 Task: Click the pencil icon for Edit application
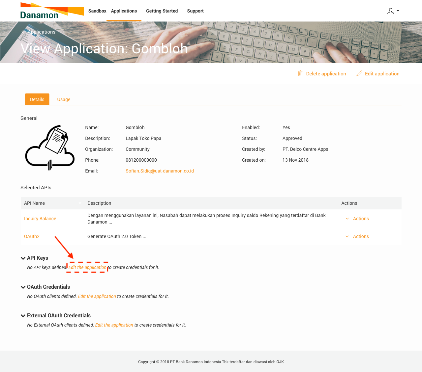click(359, 73)
